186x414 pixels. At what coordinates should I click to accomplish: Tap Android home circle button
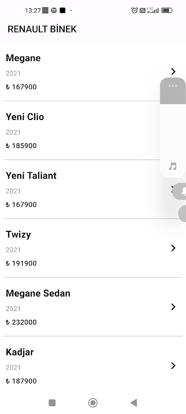click(x=92, y=403)
